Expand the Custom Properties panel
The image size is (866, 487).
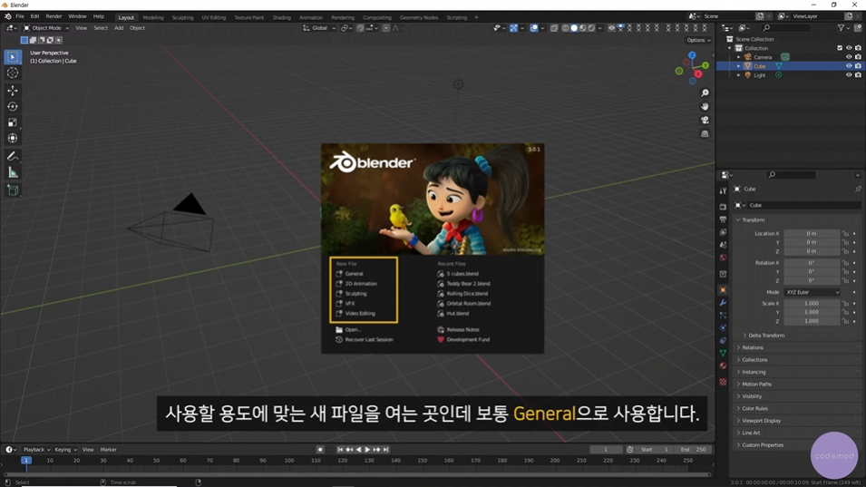click(x=762, y=445)
